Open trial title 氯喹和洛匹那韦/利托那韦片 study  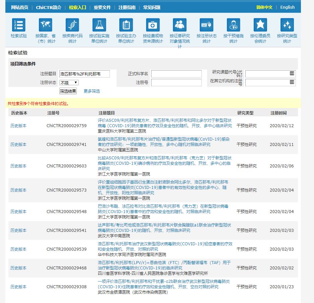(x=164, y=142)
